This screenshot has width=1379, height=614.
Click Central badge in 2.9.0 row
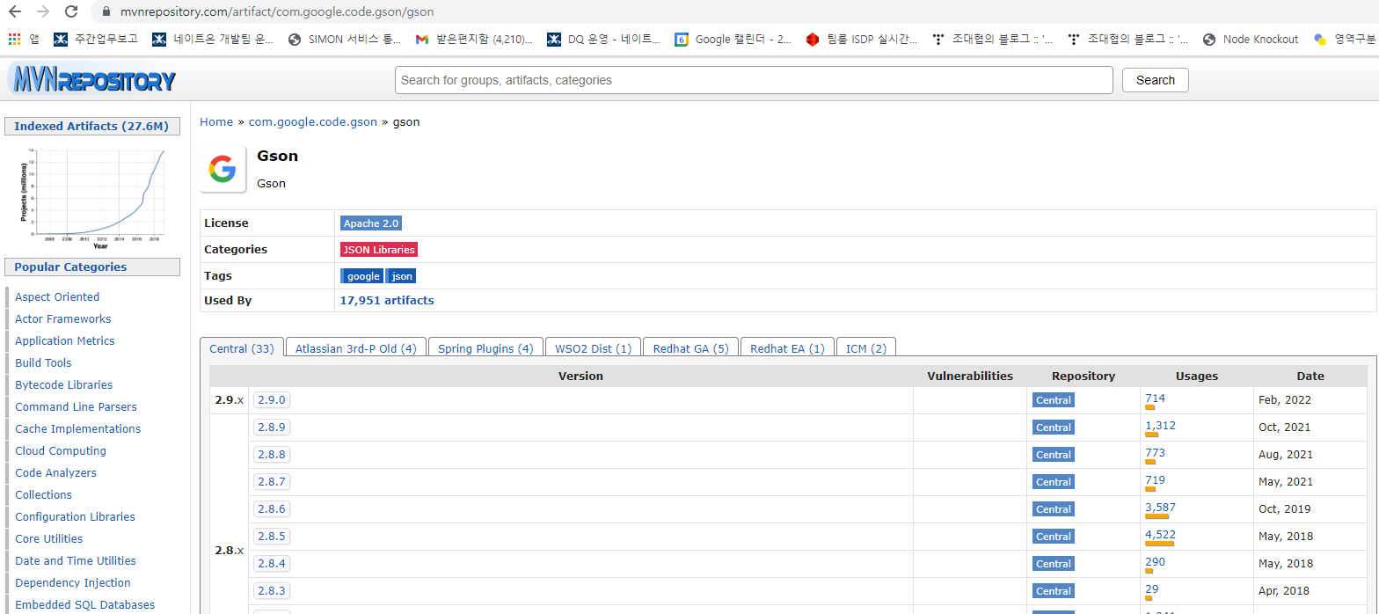(x=1054, y=400)
